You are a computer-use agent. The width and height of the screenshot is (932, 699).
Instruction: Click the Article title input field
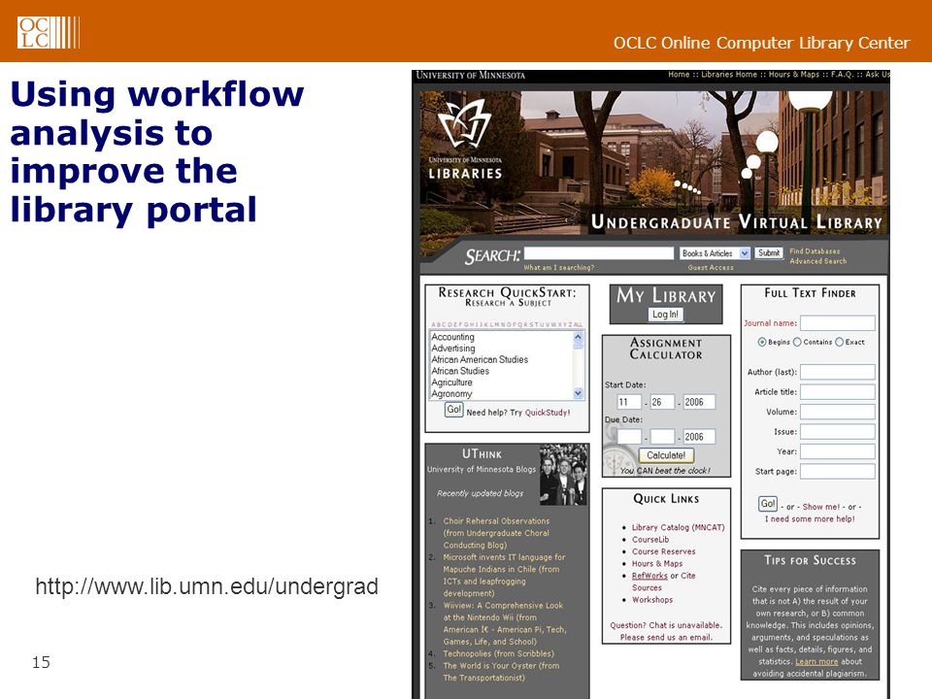pos(838,391)
